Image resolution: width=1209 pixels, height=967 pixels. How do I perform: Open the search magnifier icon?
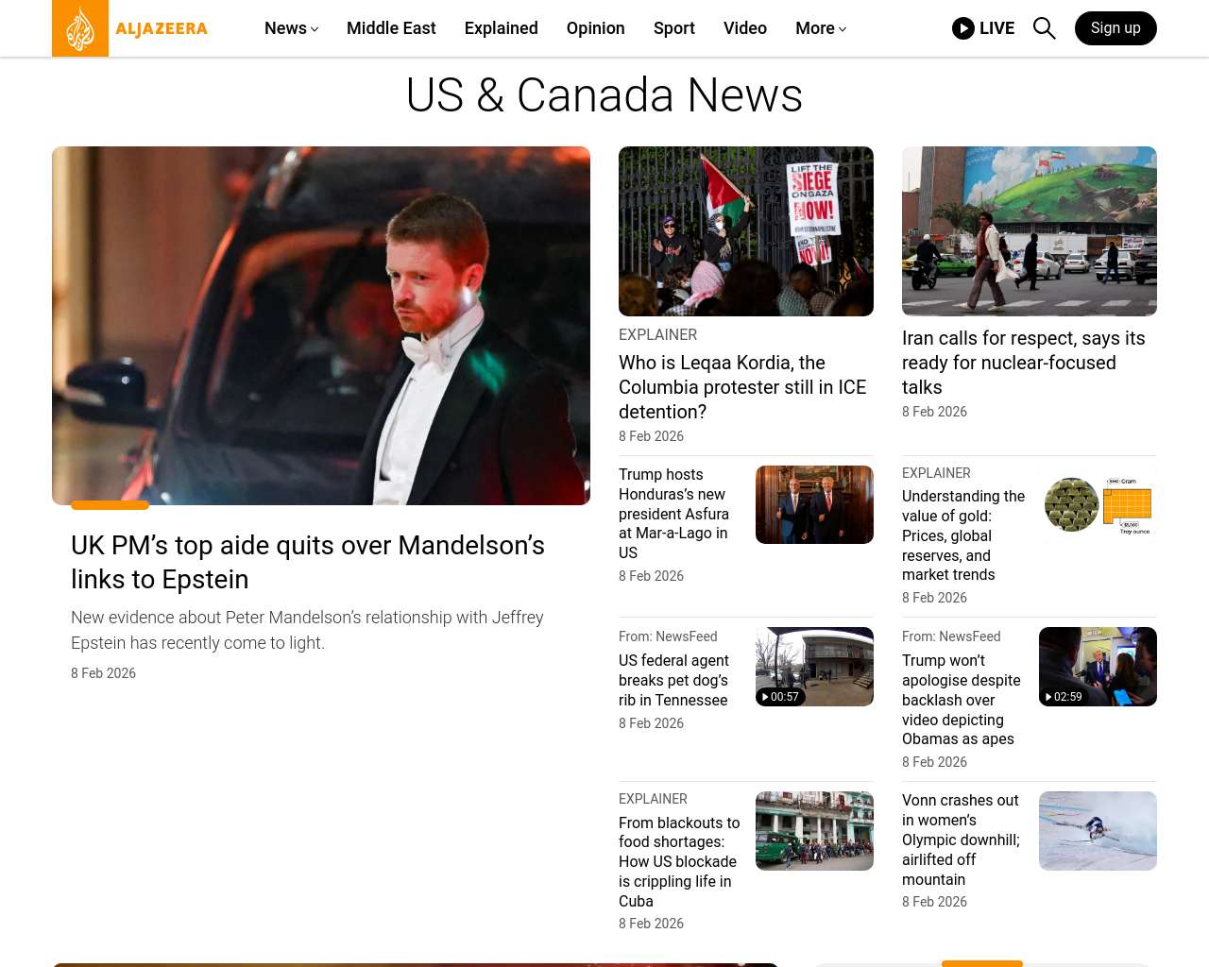[1044, 28]
